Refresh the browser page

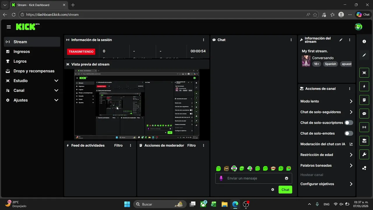click(x=14, y=15)
